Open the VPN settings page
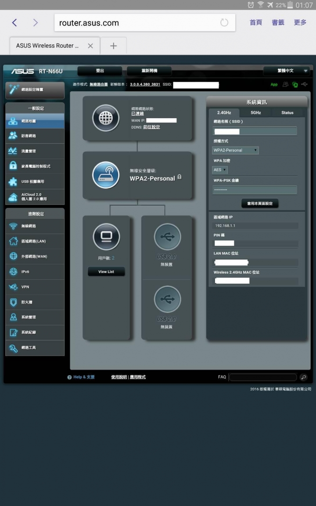This screenshot has width=316, height=506. pos(35,287)
